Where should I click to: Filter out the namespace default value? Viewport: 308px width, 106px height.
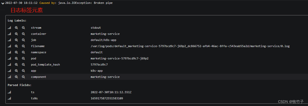(23, 52)
